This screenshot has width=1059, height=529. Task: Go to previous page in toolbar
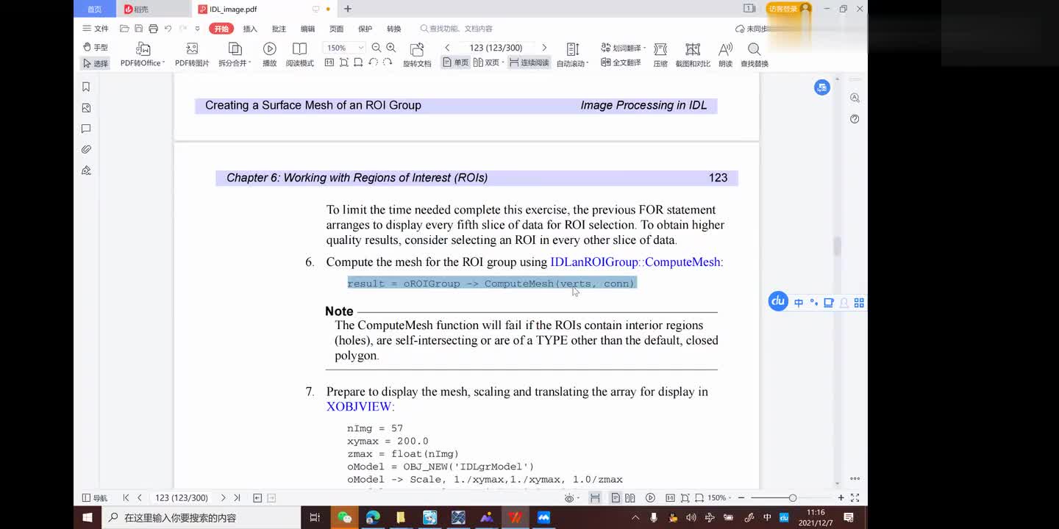447,48
